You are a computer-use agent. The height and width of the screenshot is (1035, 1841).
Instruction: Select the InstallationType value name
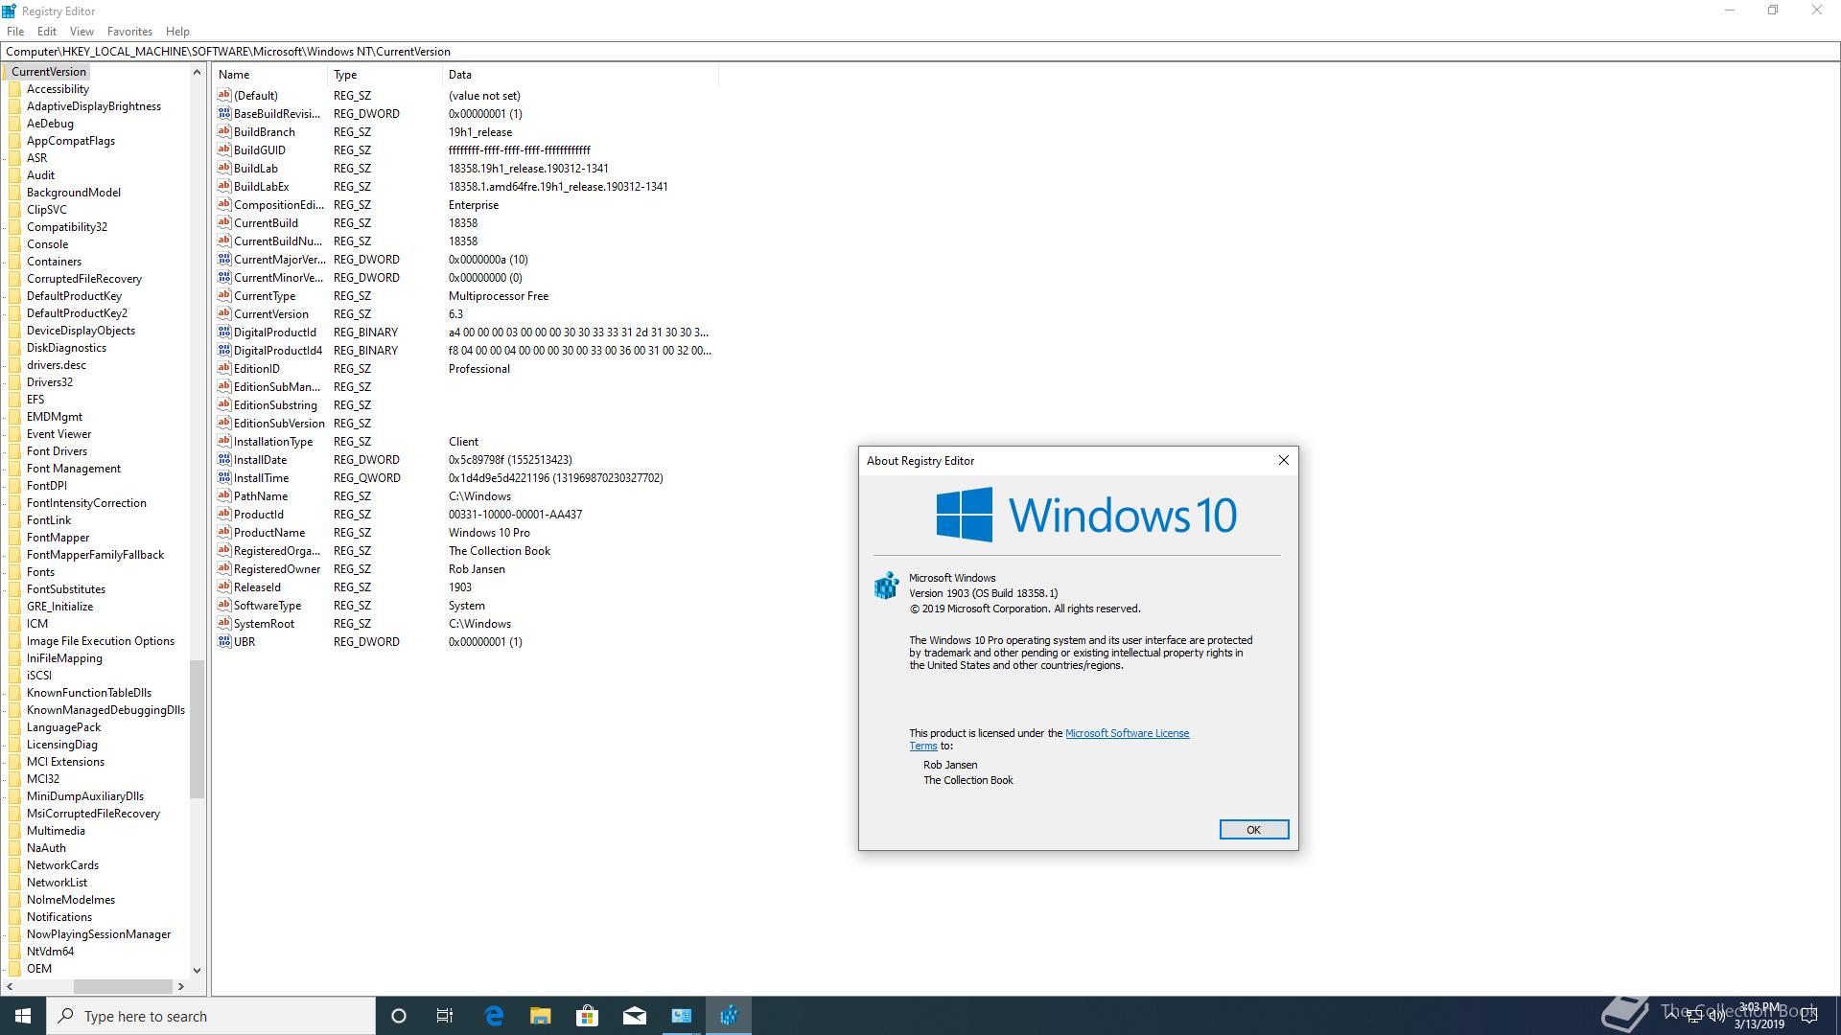[273, 441]
